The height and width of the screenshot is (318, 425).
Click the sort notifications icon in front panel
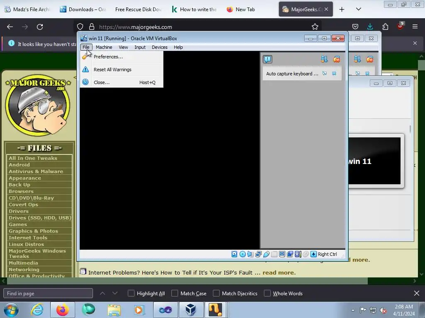324,59
